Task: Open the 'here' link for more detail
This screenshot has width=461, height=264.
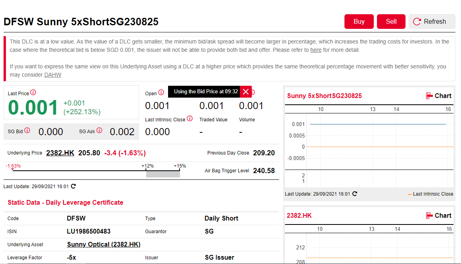Action: pyautogui.click(x=316, y=50)
